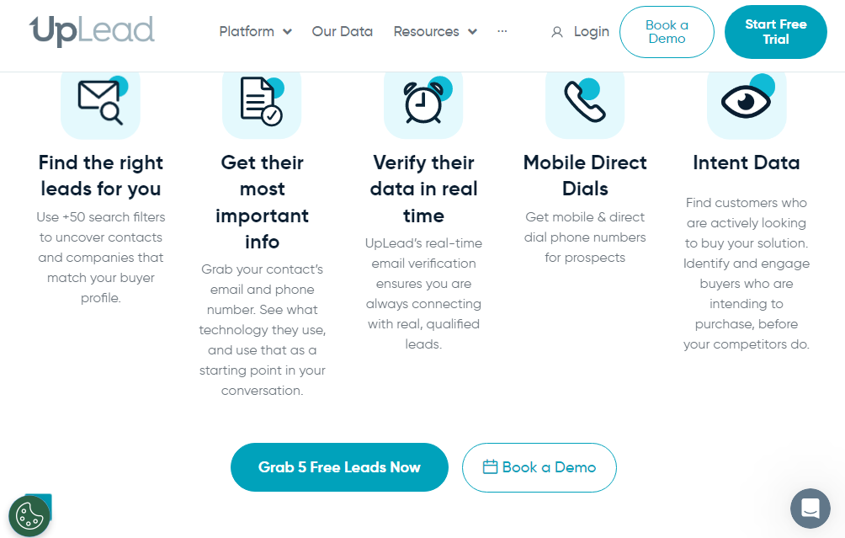Click the user profile icon beside Login

pyautogui.click(x=557, y=32)
